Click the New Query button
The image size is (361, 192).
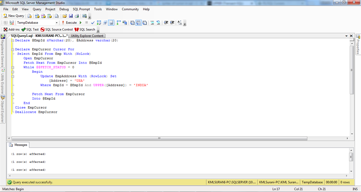14,16
